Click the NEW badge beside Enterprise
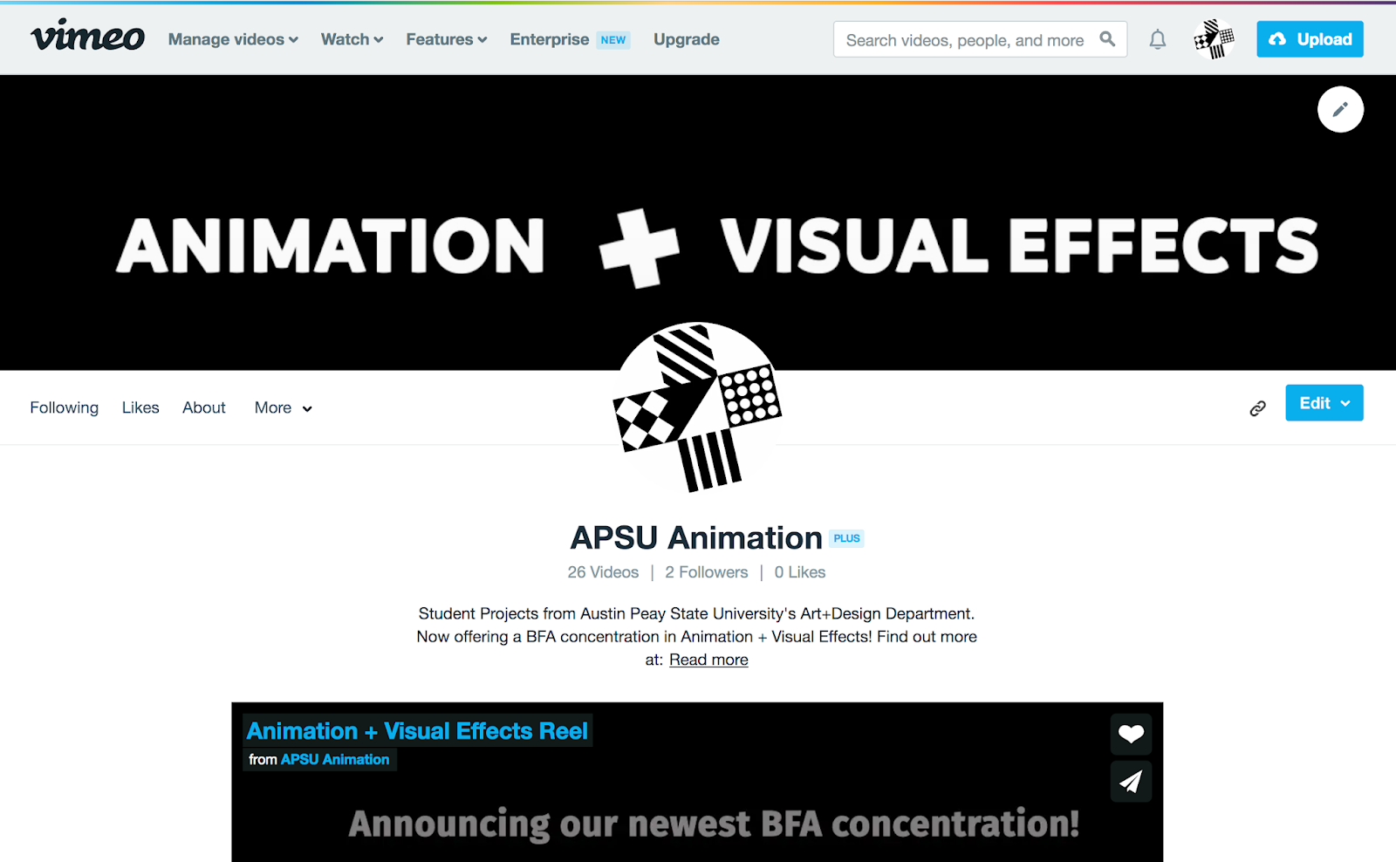 click(613, 40)
